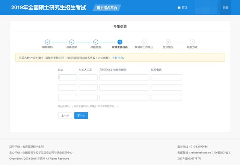This screenshot has height=165, width=240.
Task: Click step 3 checkmark circle for 户籍档案
Action: [x=96, y=42]
